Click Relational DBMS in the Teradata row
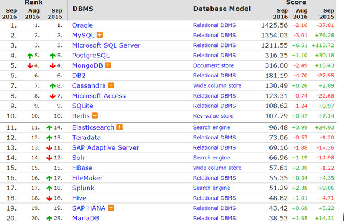Image resolution: width=344 pixels, height=222 pixels. click(x=214, y=138)
